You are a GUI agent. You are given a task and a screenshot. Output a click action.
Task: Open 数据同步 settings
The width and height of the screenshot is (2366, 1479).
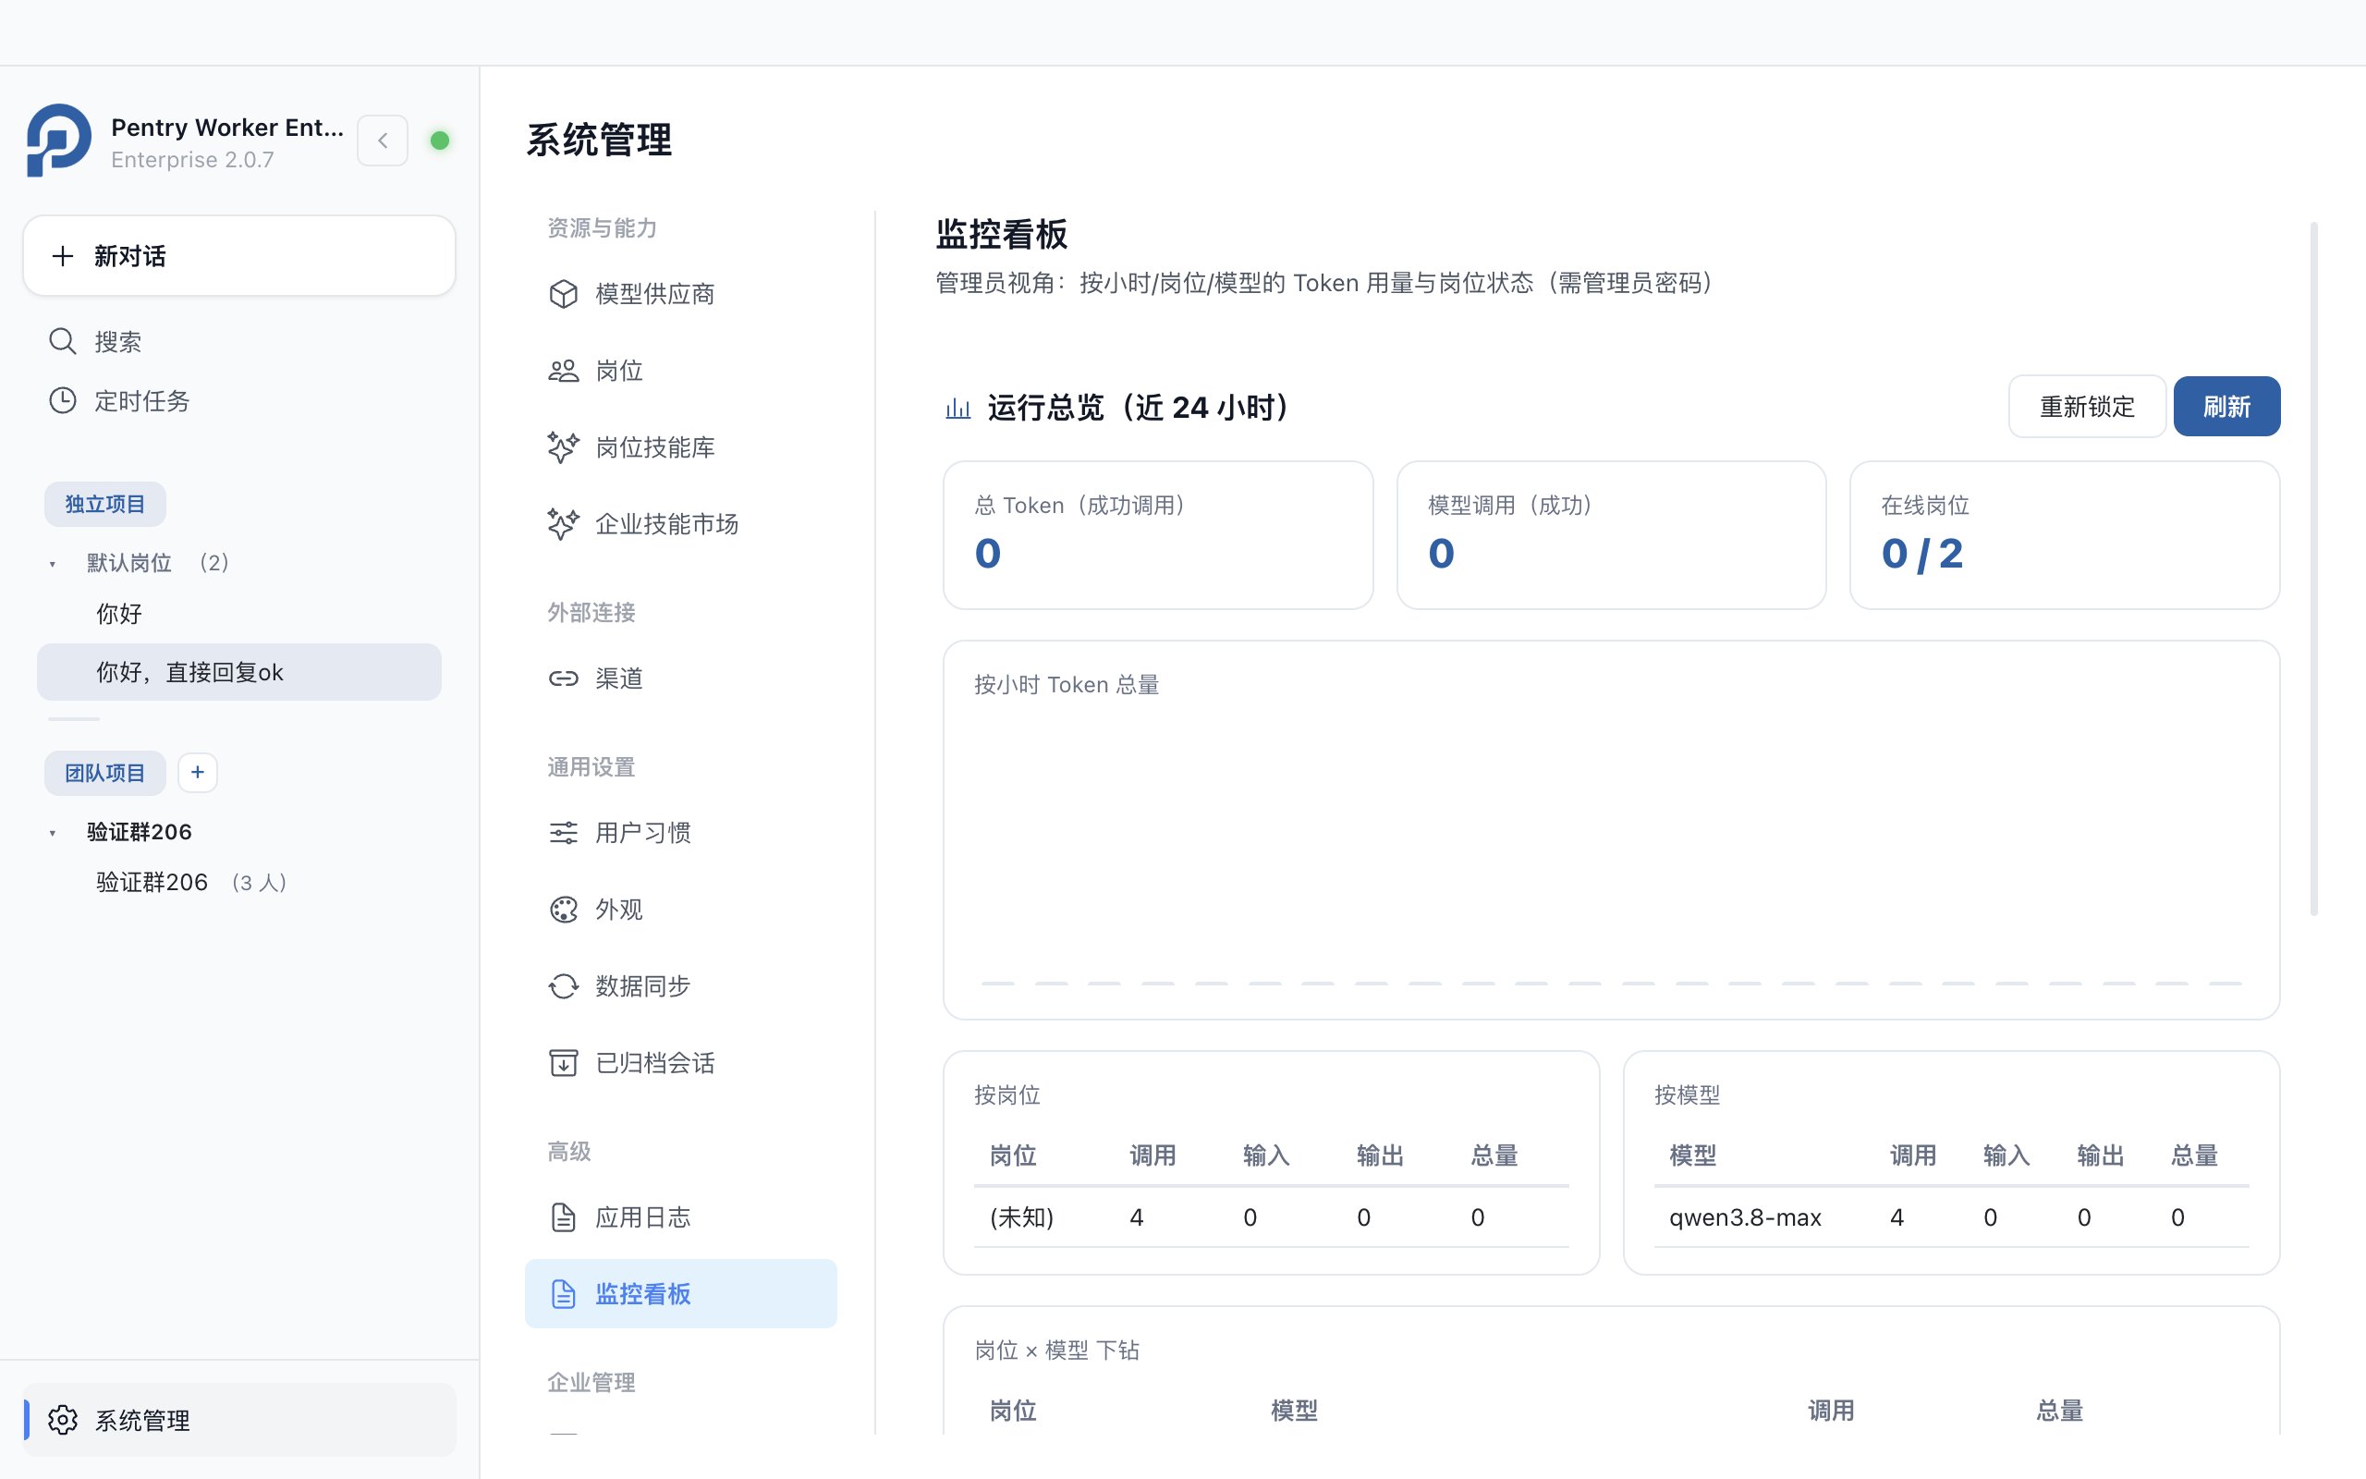[680, 986]
